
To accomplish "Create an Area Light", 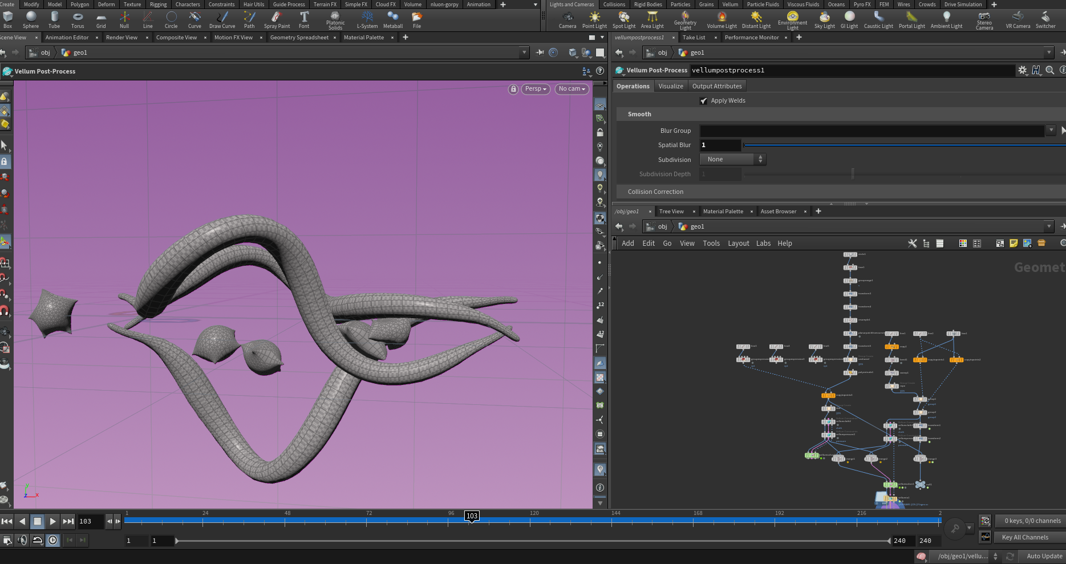I will click(652, 20).
